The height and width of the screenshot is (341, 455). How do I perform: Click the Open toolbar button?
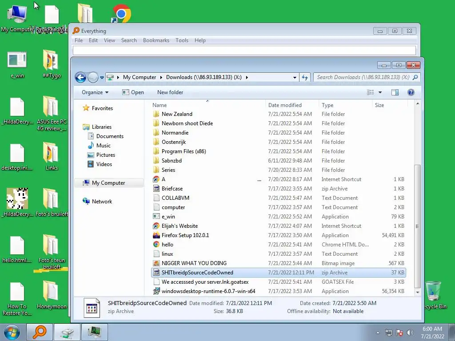coord(133,92)
